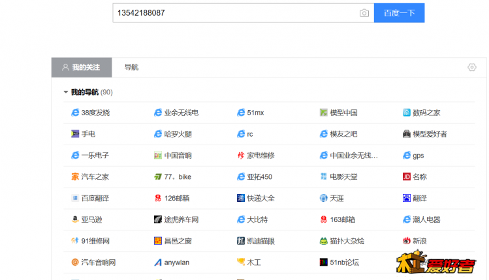Click the 163邮箱 icon

(324, 219)
